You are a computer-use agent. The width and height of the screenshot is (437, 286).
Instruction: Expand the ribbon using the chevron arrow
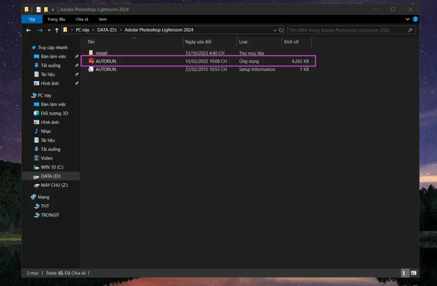click(x=408, y=19)
